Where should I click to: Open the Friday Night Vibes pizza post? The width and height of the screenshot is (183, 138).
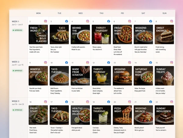point(122,34)
